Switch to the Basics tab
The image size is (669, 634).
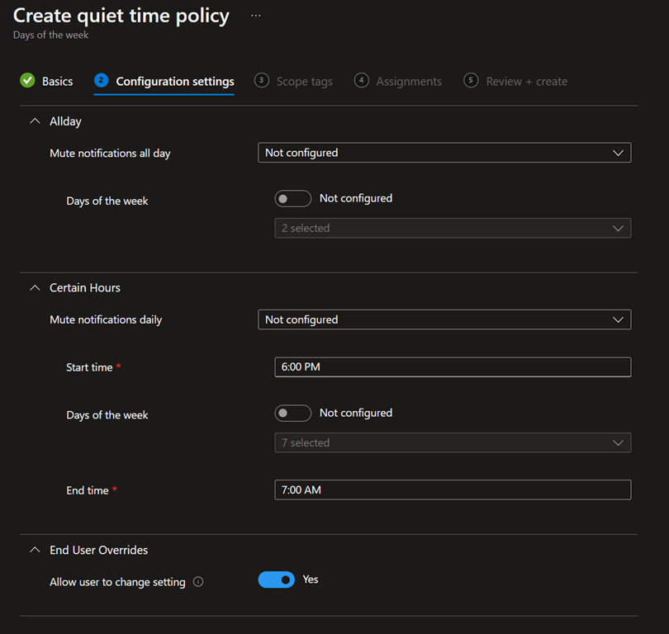tap(57, 82)
